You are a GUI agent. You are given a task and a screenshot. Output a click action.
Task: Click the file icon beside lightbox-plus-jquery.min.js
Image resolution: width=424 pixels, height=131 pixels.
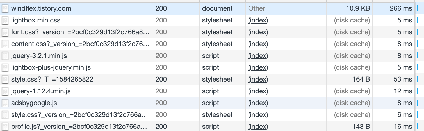pos(5,68)
